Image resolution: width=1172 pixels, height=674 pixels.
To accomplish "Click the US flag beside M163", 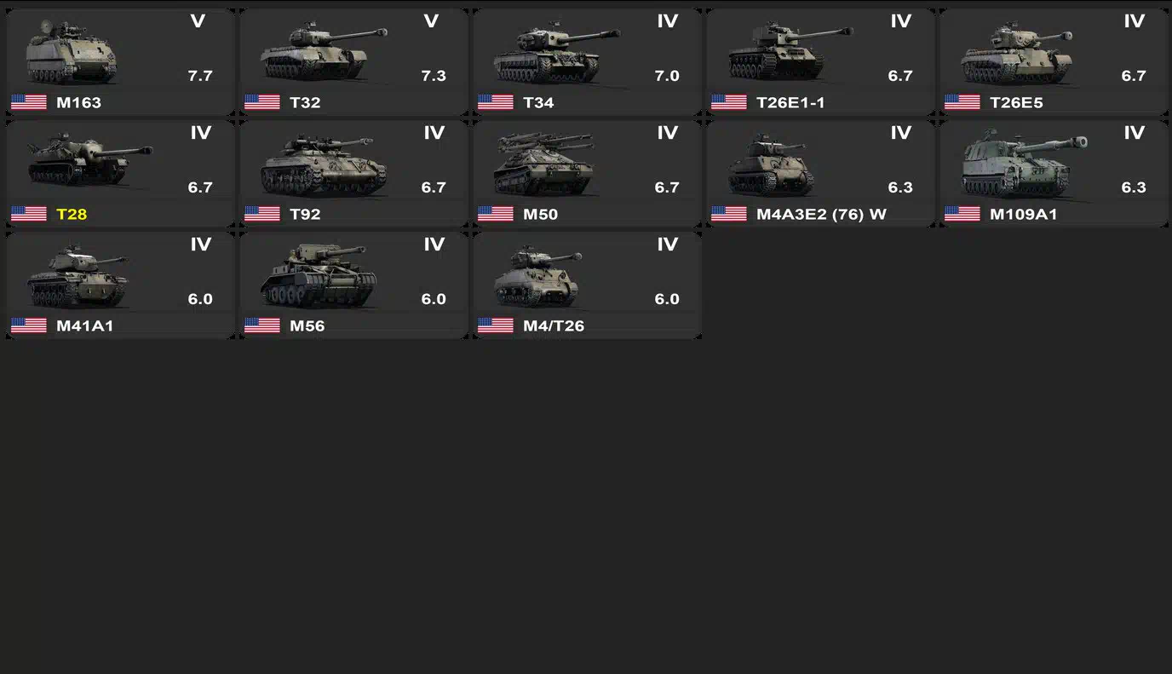I will pyautogui.click(x=29, y=102).
